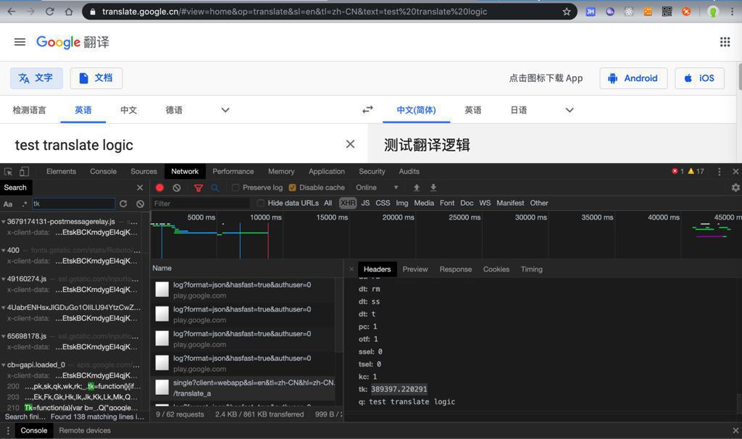Screen dimensions: 742x439
Task: Reload the page with the refresh icon
Action: click(x=50, y=12)
